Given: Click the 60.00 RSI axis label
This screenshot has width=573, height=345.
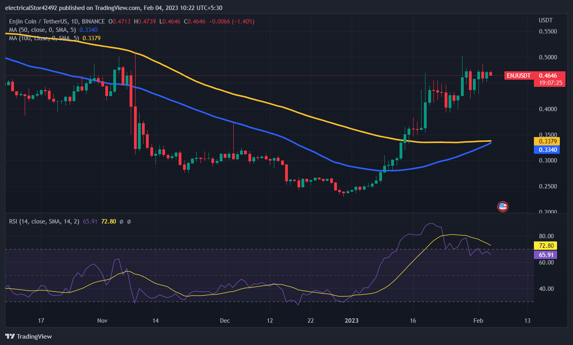Looking at the screenshot, I should 546,263.
